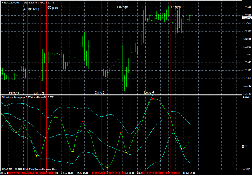Screen dimensions: 252x175
Task: Click the red "2013.07.25 06:00" time marker
Action: pyautogui.click(x=117, y=173)
